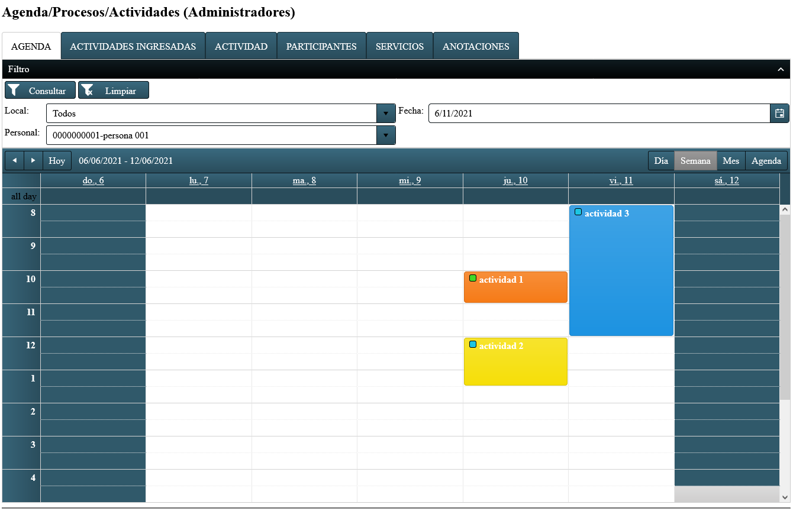793x511 pixels.
Task: Open the ACTIVIDAD tab
Action: [241, 46]
